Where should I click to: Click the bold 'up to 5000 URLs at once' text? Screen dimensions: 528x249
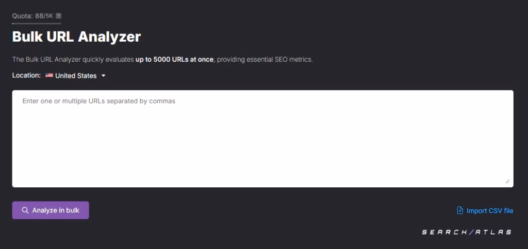click(x=174, y=59)
